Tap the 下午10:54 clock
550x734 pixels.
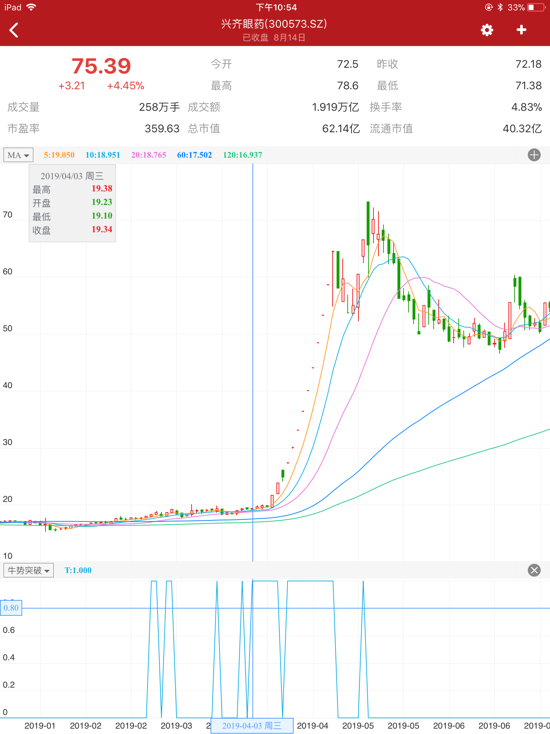276,7
